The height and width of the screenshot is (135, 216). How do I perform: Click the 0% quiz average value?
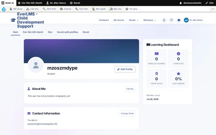click(178, 79)
